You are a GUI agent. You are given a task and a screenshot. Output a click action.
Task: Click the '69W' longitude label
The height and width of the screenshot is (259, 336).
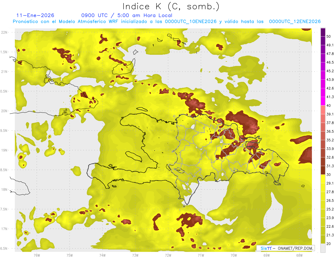click(x=267, y=255)
